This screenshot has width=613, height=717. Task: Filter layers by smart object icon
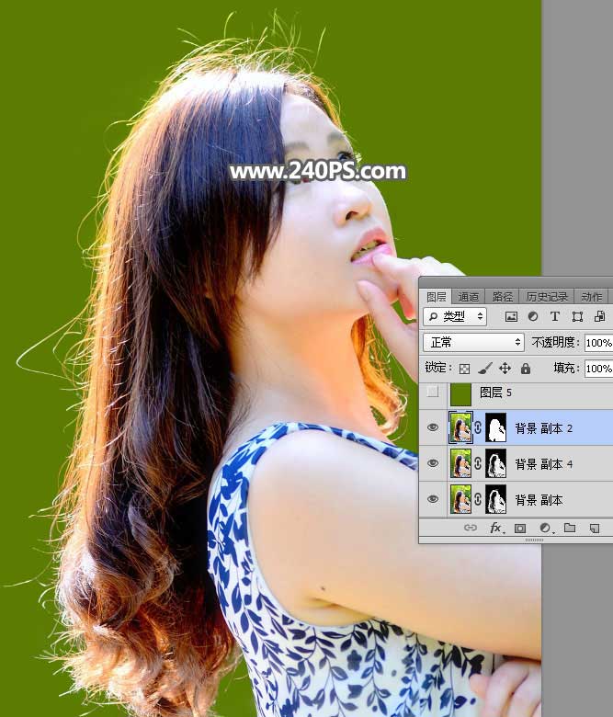(599, 316)
